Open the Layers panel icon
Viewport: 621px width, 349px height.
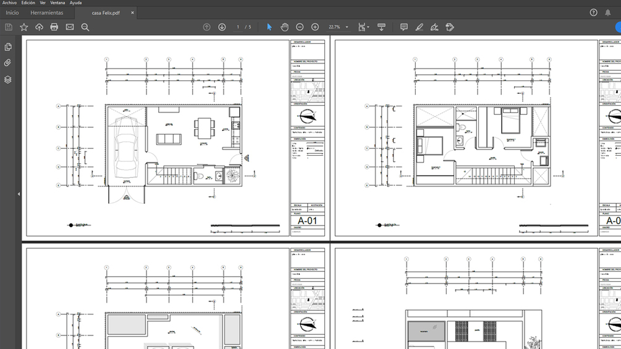8,80
